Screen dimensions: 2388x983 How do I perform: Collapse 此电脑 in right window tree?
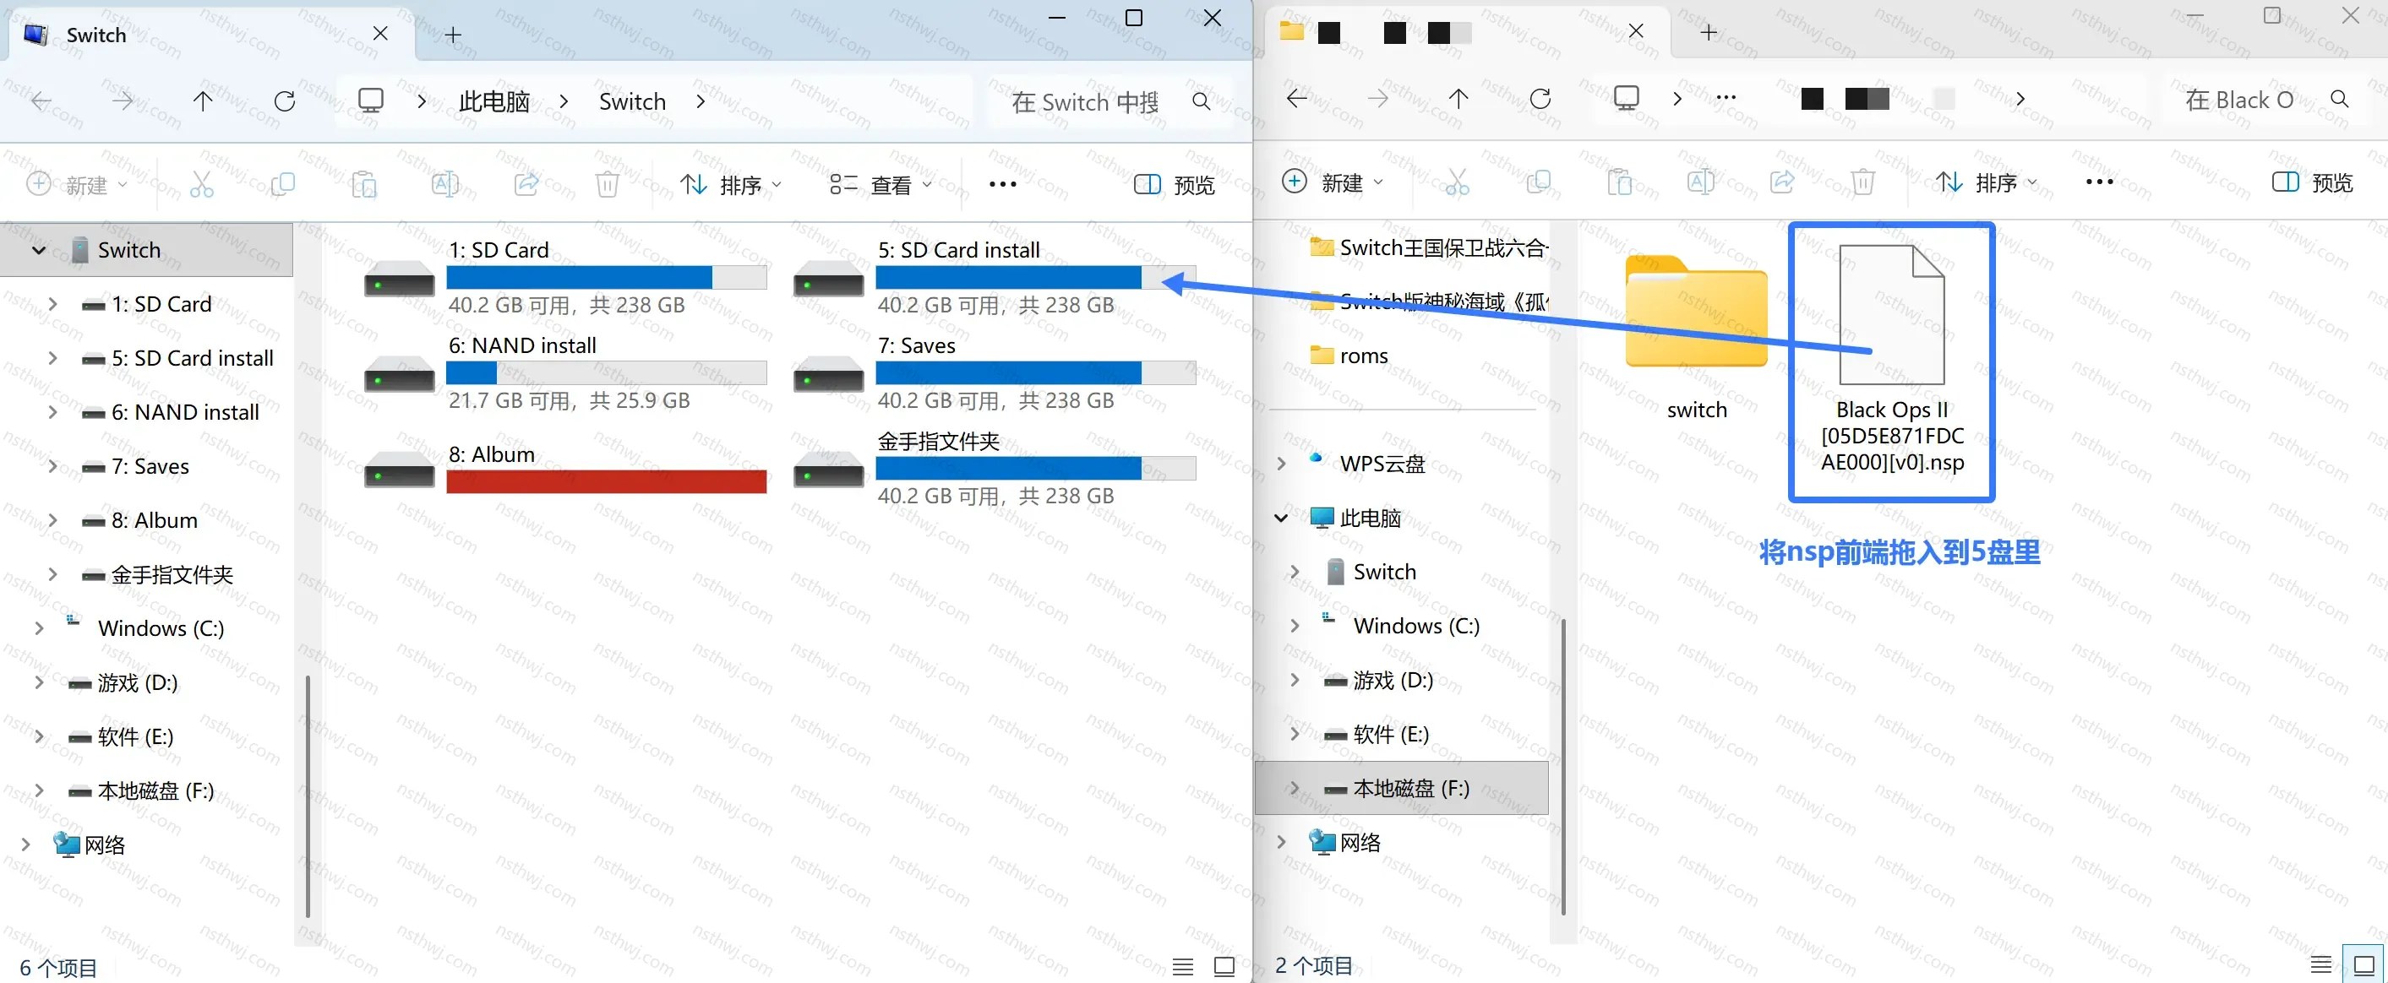pos(1281,517)
